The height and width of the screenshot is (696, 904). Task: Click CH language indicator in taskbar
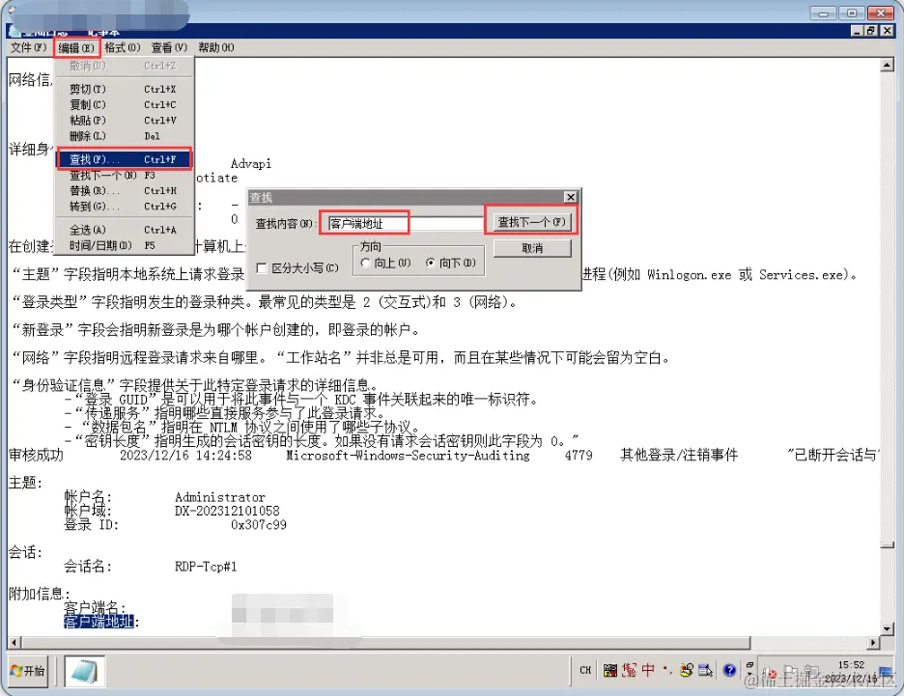(585, 670)
